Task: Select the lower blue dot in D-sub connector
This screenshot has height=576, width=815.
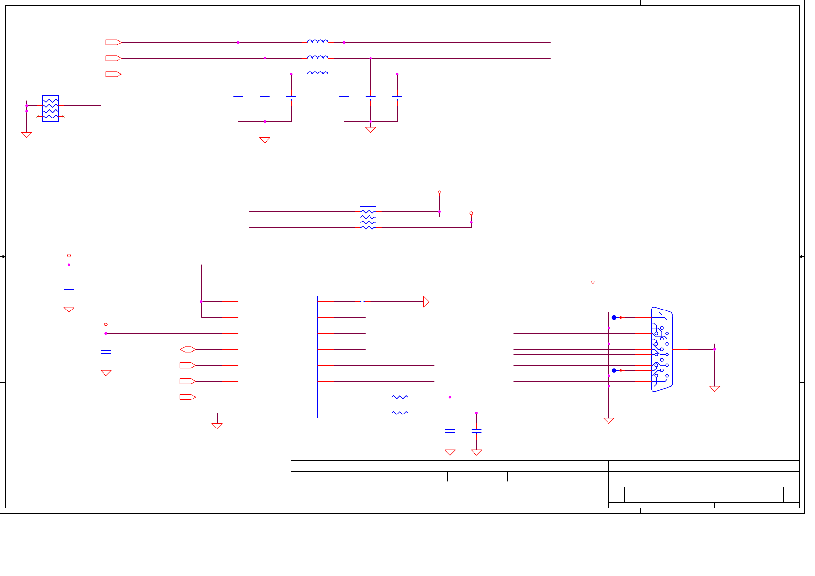Action: click(614, 370)
